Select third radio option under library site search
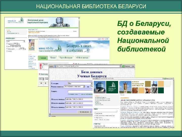Viewport: 182px width, 137px height. coord(95,118)
